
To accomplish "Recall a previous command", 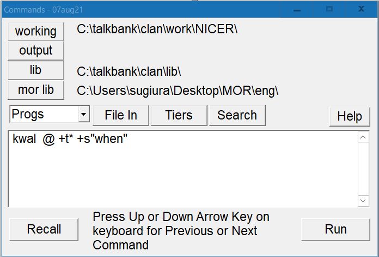I will pyautogui.click(x=44, y=229).
